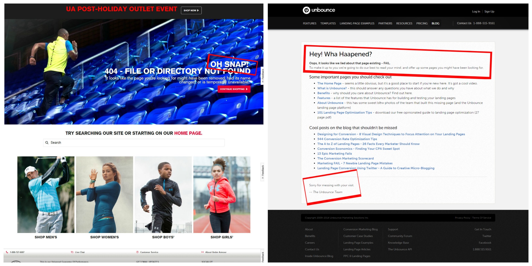This screenshot has width=532, height=266.
Task: Click the Support footer link
Action: click(393, 229)
